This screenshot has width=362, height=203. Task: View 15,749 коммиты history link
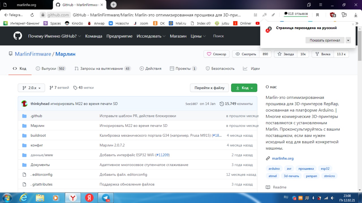pyautogui.click(x=239, y=104)
